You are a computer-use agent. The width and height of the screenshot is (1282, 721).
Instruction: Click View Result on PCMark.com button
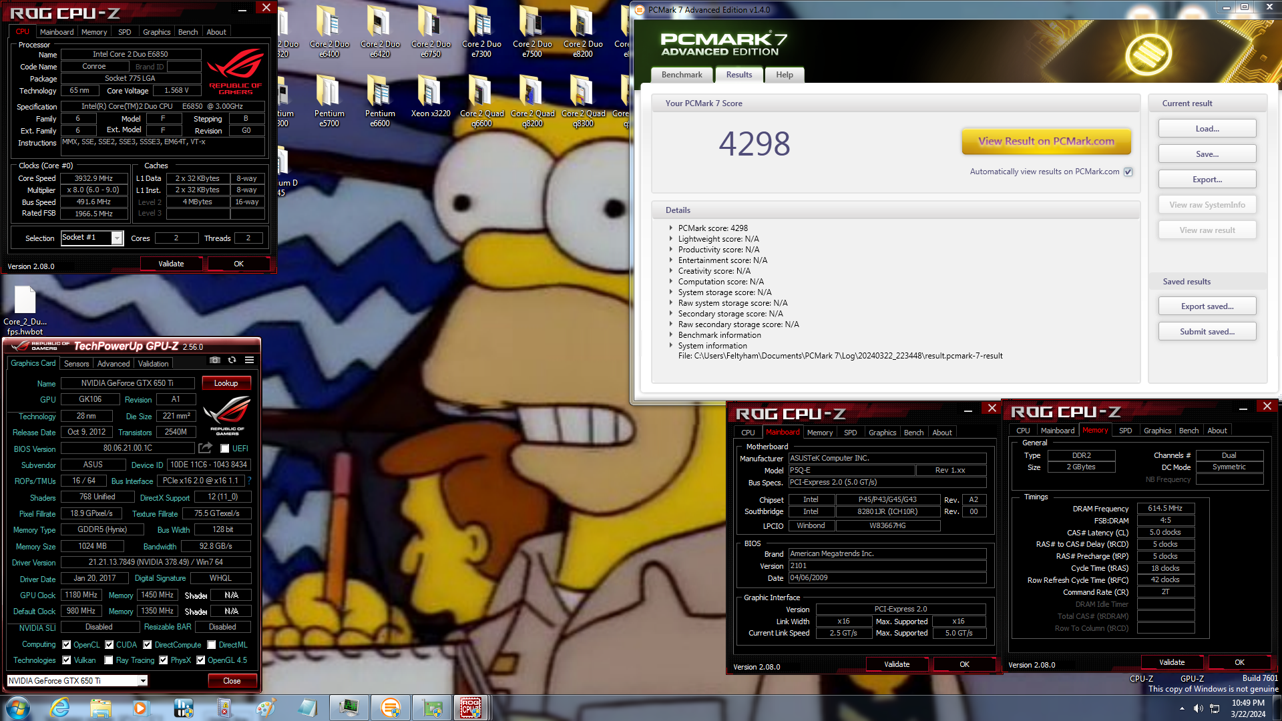(1046, 142)
